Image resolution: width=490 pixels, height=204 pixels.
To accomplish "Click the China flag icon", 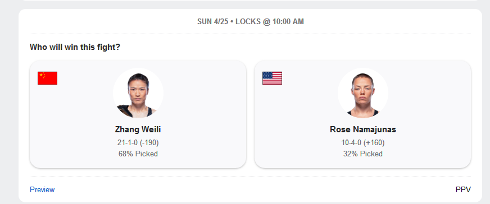I will pyautogui.click(x=48, y=78).
